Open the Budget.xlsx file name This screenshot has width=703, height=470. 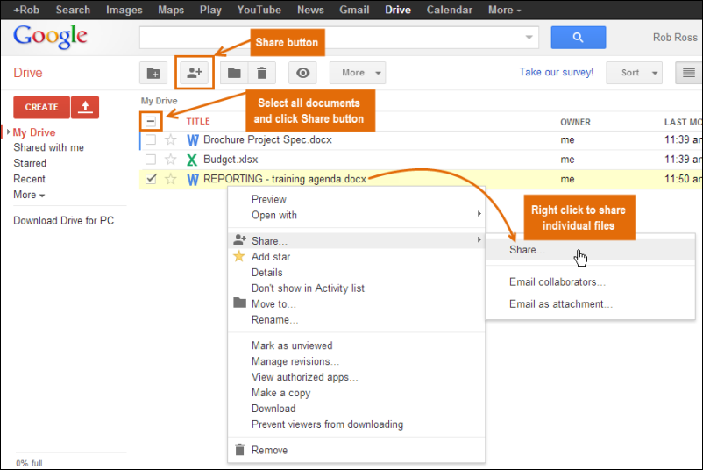click(x=231, y=160)
